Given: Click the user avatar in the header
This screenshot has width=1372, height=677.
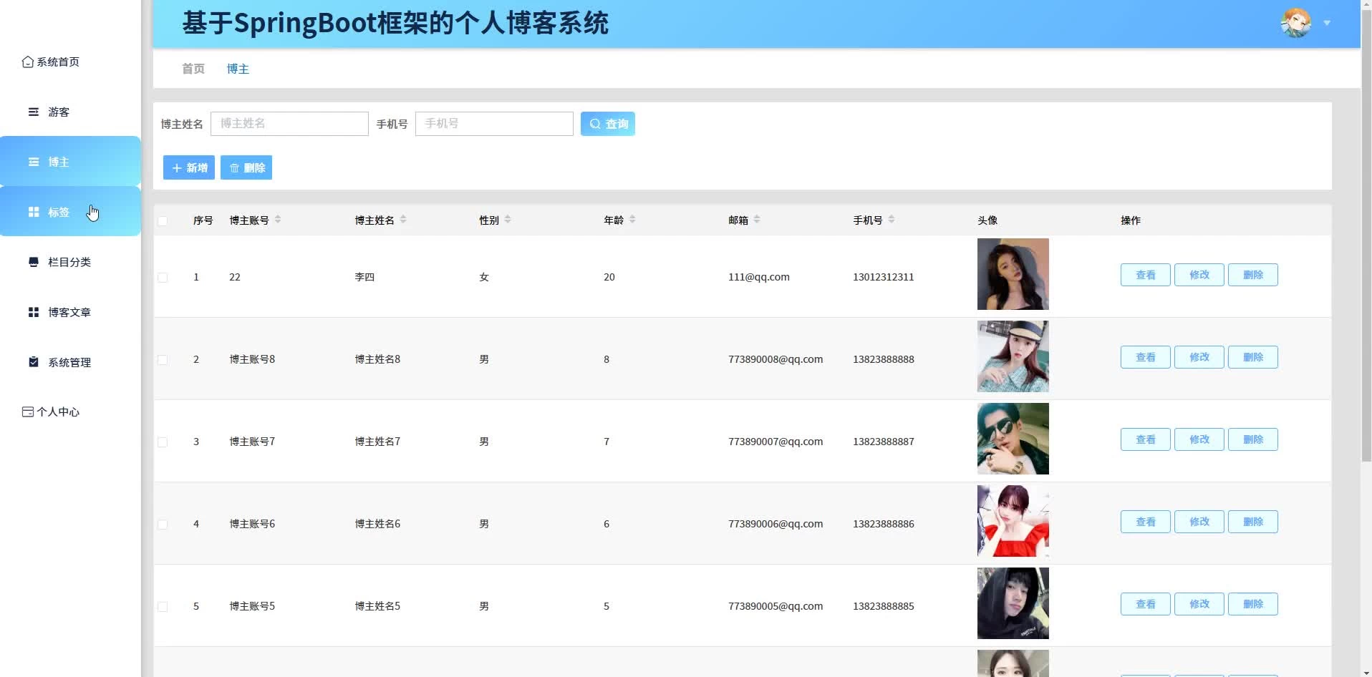Looking at the screenshot, I should tap(1295, 23).
